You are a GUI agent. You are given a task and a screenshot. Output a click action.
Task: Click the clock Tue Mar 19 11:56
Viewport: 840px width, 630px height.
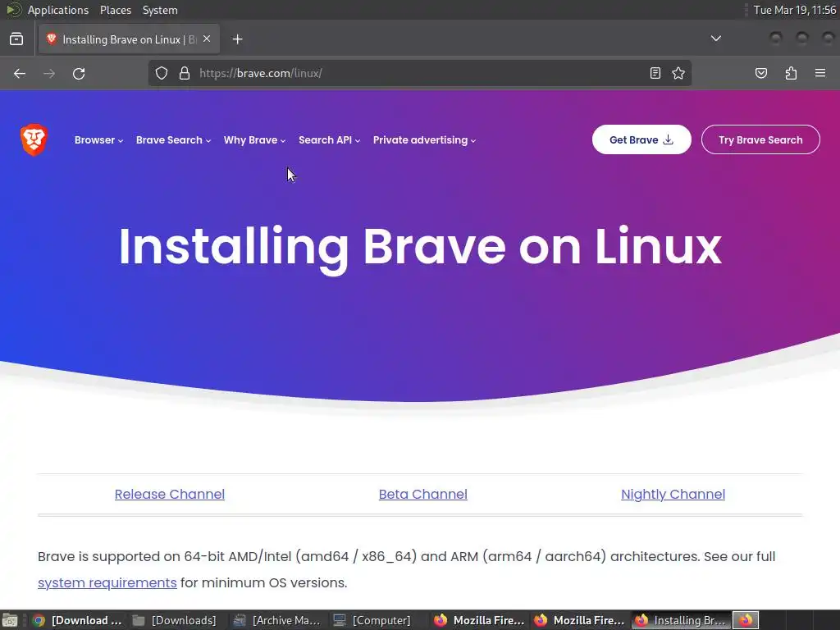[794, 10]
